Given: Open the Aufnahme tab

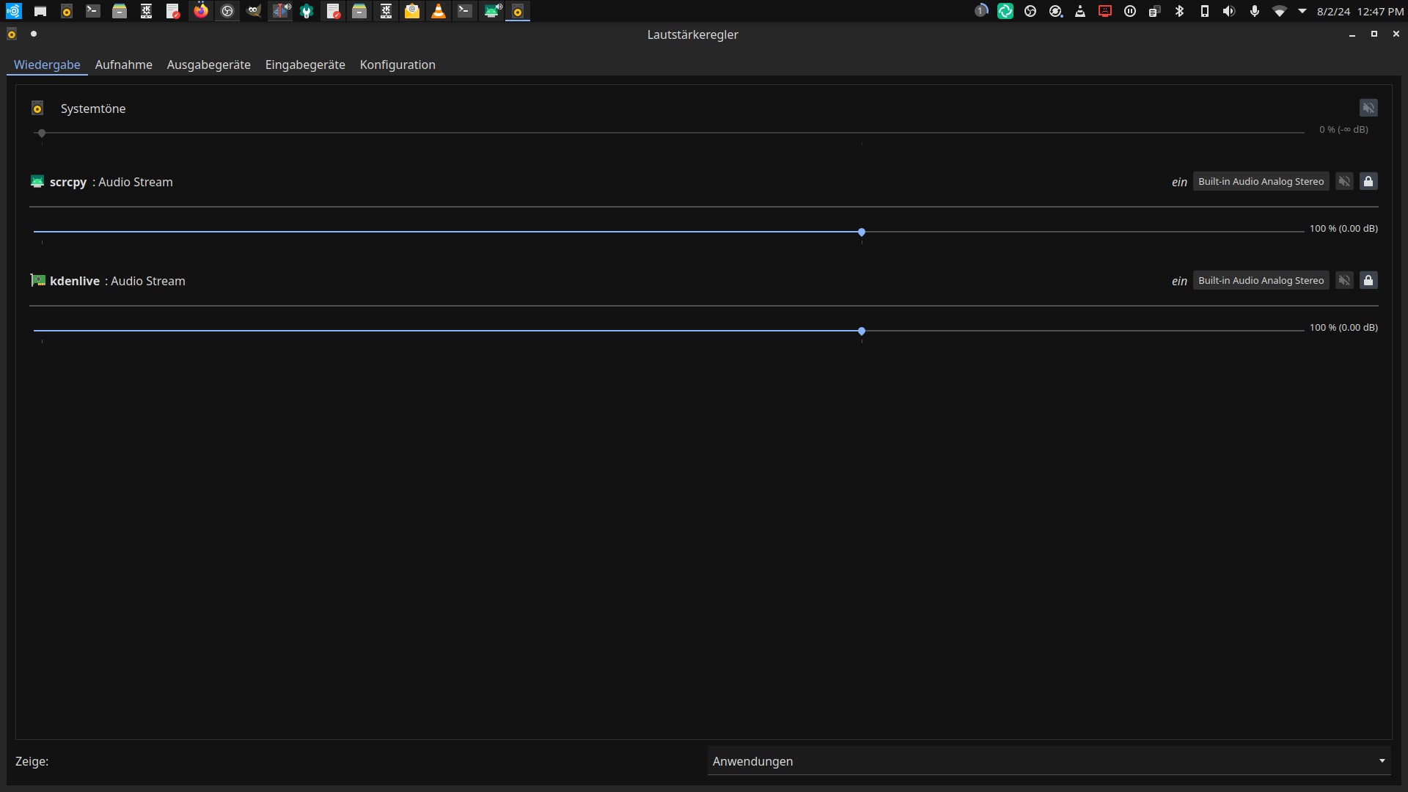Looking at the screenshot, I should click(124, 65).
